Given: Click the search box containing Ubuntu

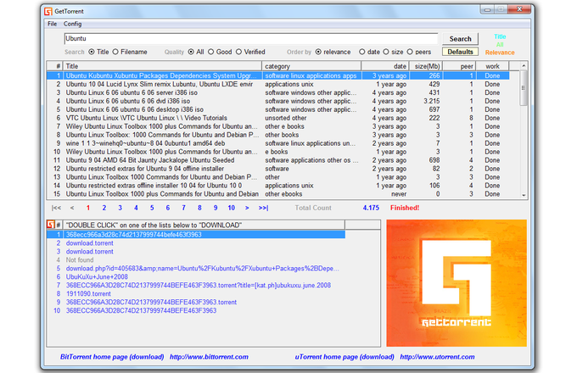Looking at the screenshot, I should click(251, 39).
